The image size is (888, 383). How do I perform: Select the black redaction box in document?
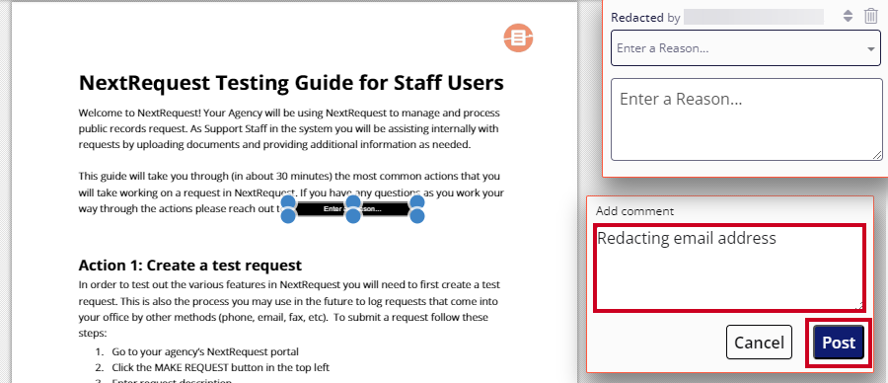tap(352, 209)
